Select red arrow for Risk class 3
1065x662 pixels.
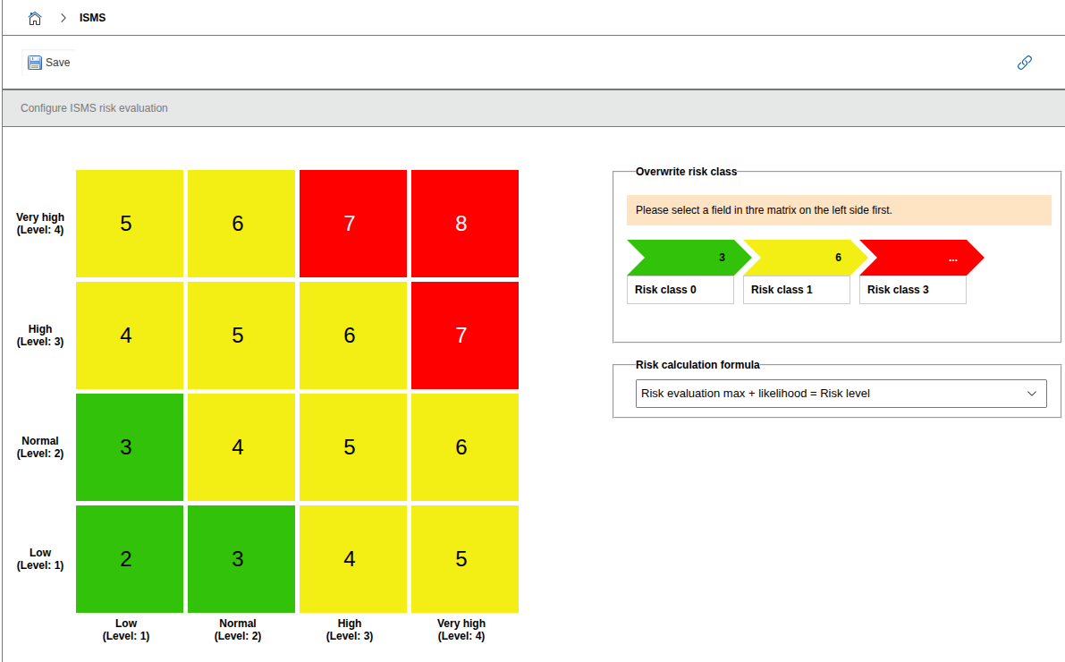pos(917,258)
